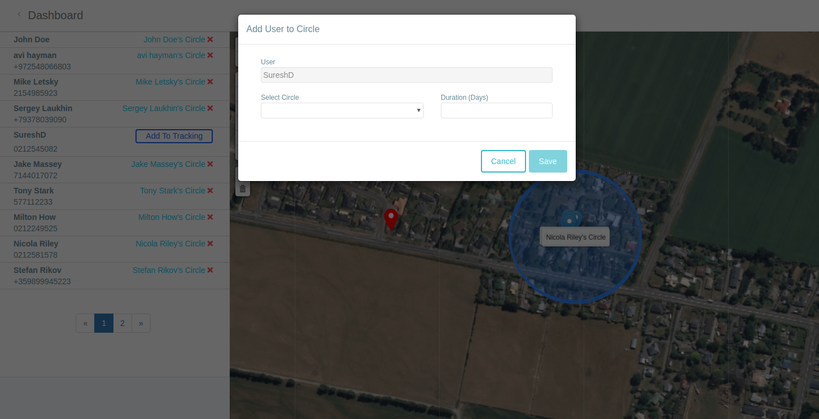
Task: Go back using the Dashboard chevron
Action: [x=19, y=14]
